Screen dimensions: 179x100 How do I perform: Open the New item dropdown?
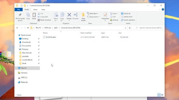[x=93, y=14]
